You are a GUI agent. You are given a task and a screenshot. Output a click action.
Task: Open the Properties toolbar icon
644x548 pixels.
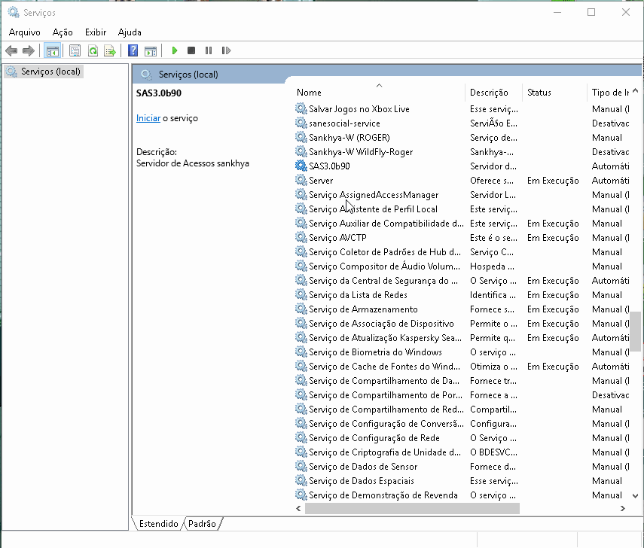click(x=75, y=50)
